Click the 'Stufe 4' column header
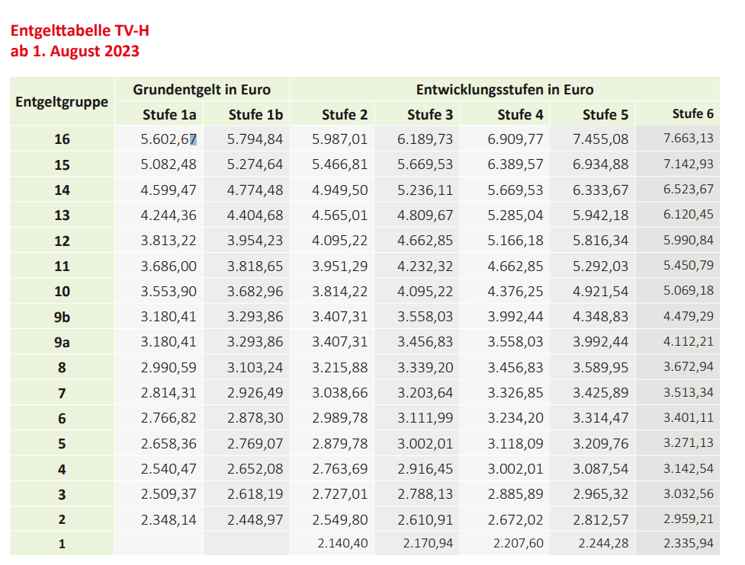The image size is (745, 565). 520,114
